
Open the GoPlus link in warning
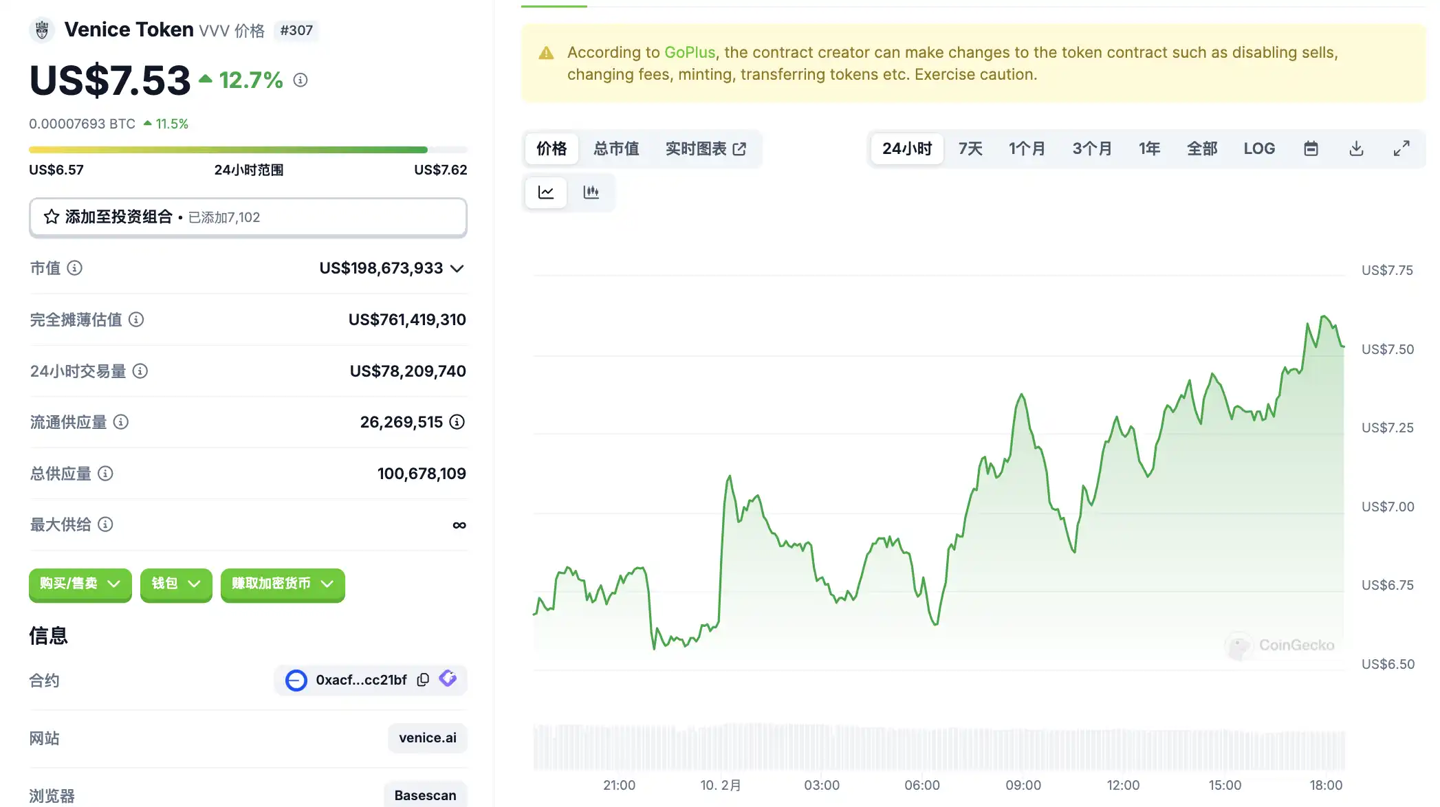[x=689, y=52]
